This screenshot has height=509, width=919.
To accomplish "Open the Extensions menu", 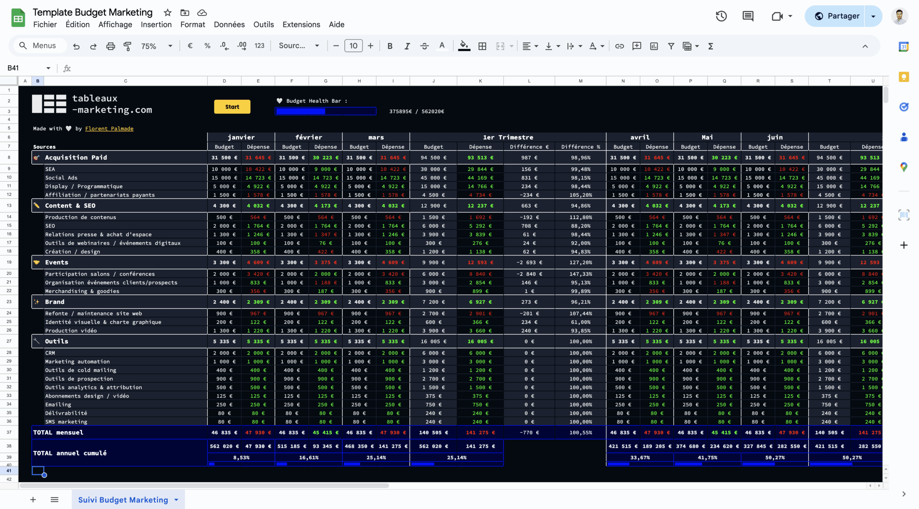I will point(301,24).
